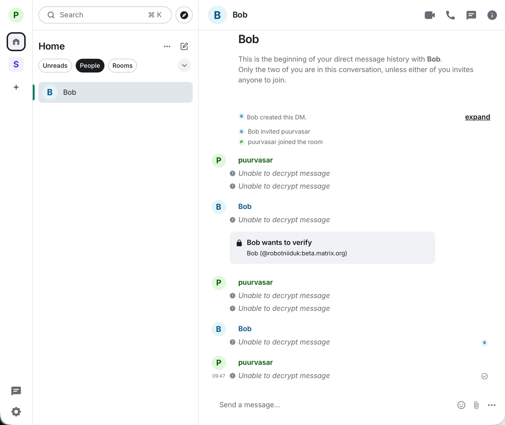The width and height of the screenshot is (505, 425).
Task: Expand the filter list chevron
Action: pyautogui.click(x=184, y=66)
